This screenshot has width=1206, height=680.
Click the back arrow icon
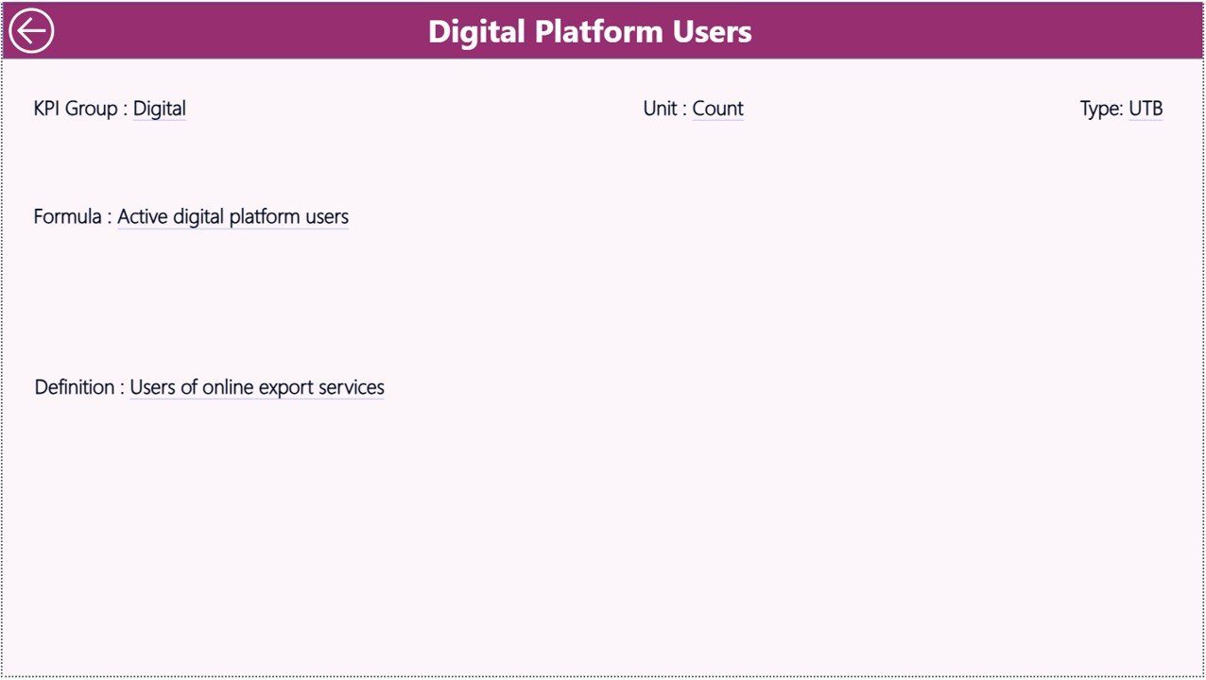[x=31, y=31]
